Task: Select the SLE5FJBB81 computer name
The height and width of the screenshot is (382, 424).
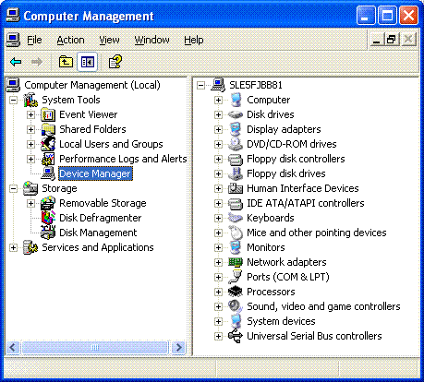Action: coord(256,85)
